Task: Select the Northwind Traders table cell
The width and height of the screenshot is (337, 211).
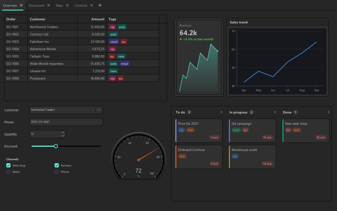Action: [52, 27]
